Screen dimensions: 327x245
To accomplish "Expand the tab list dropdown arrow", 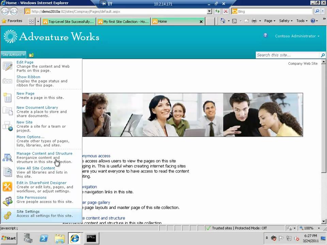I will (x=38, y=21).
